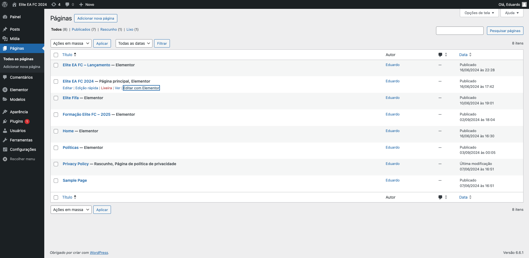Click the Recolher menu arrow icon
529x258 pixels.
[5, 159]
